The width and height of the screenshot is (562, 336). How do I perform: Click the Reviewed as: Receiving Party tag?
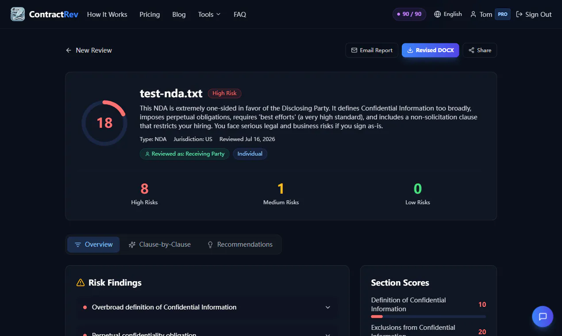click(185, 154)
